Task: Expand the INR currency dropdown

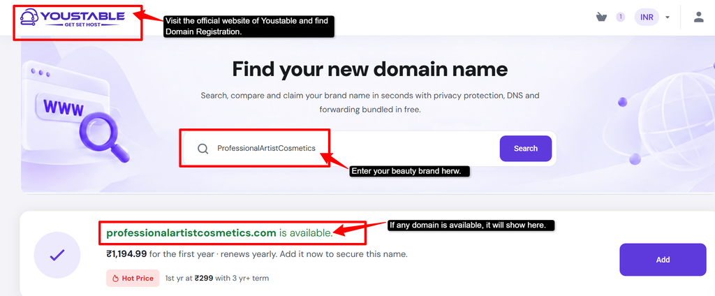Action: pos(653,17)
